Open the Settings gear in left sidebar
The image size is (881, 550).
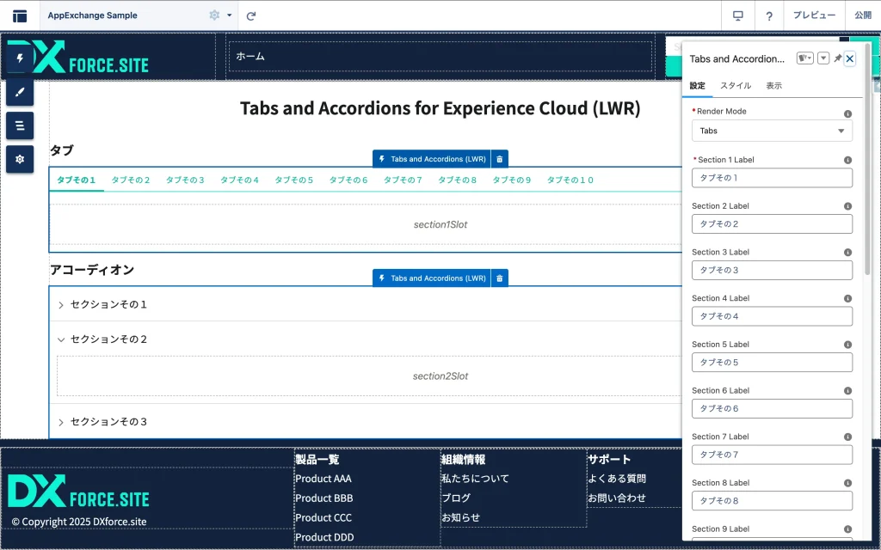point(20,159)
